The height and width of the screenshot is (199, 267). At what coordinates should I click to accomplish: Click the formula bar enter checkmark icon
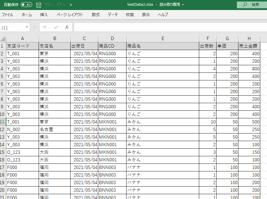[x=56, y=27]
